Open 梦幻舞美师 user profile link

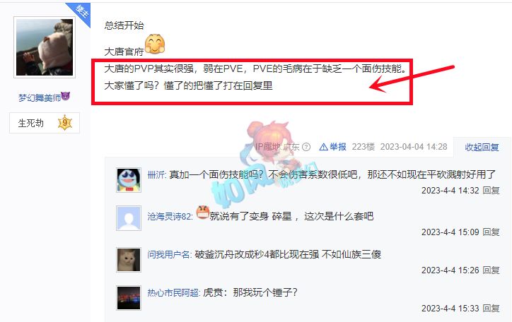[x=40, y=97]
